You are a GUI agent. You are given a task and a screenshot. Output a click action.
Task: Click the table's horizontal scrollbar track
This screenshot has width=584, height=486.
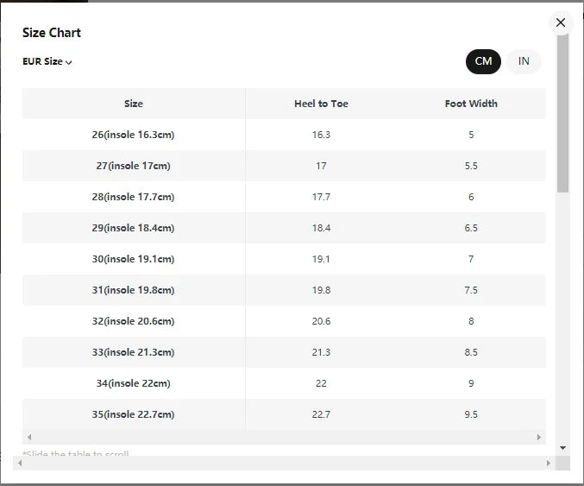[x=284, y=437]
